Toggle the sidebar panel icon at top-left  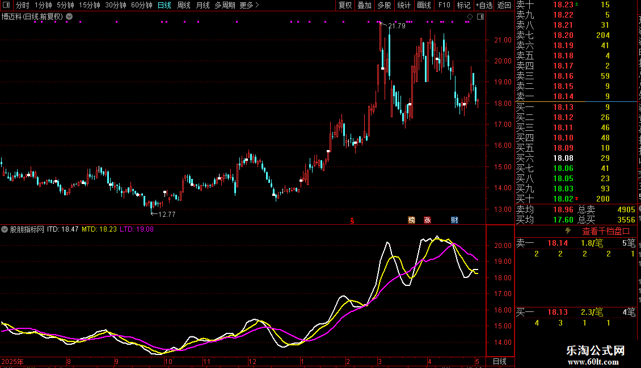[x=6, y=5]
